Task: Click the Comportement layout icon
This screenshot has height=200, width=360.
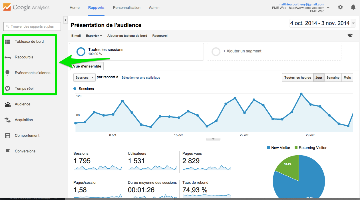Action: (x=8, y=136)
